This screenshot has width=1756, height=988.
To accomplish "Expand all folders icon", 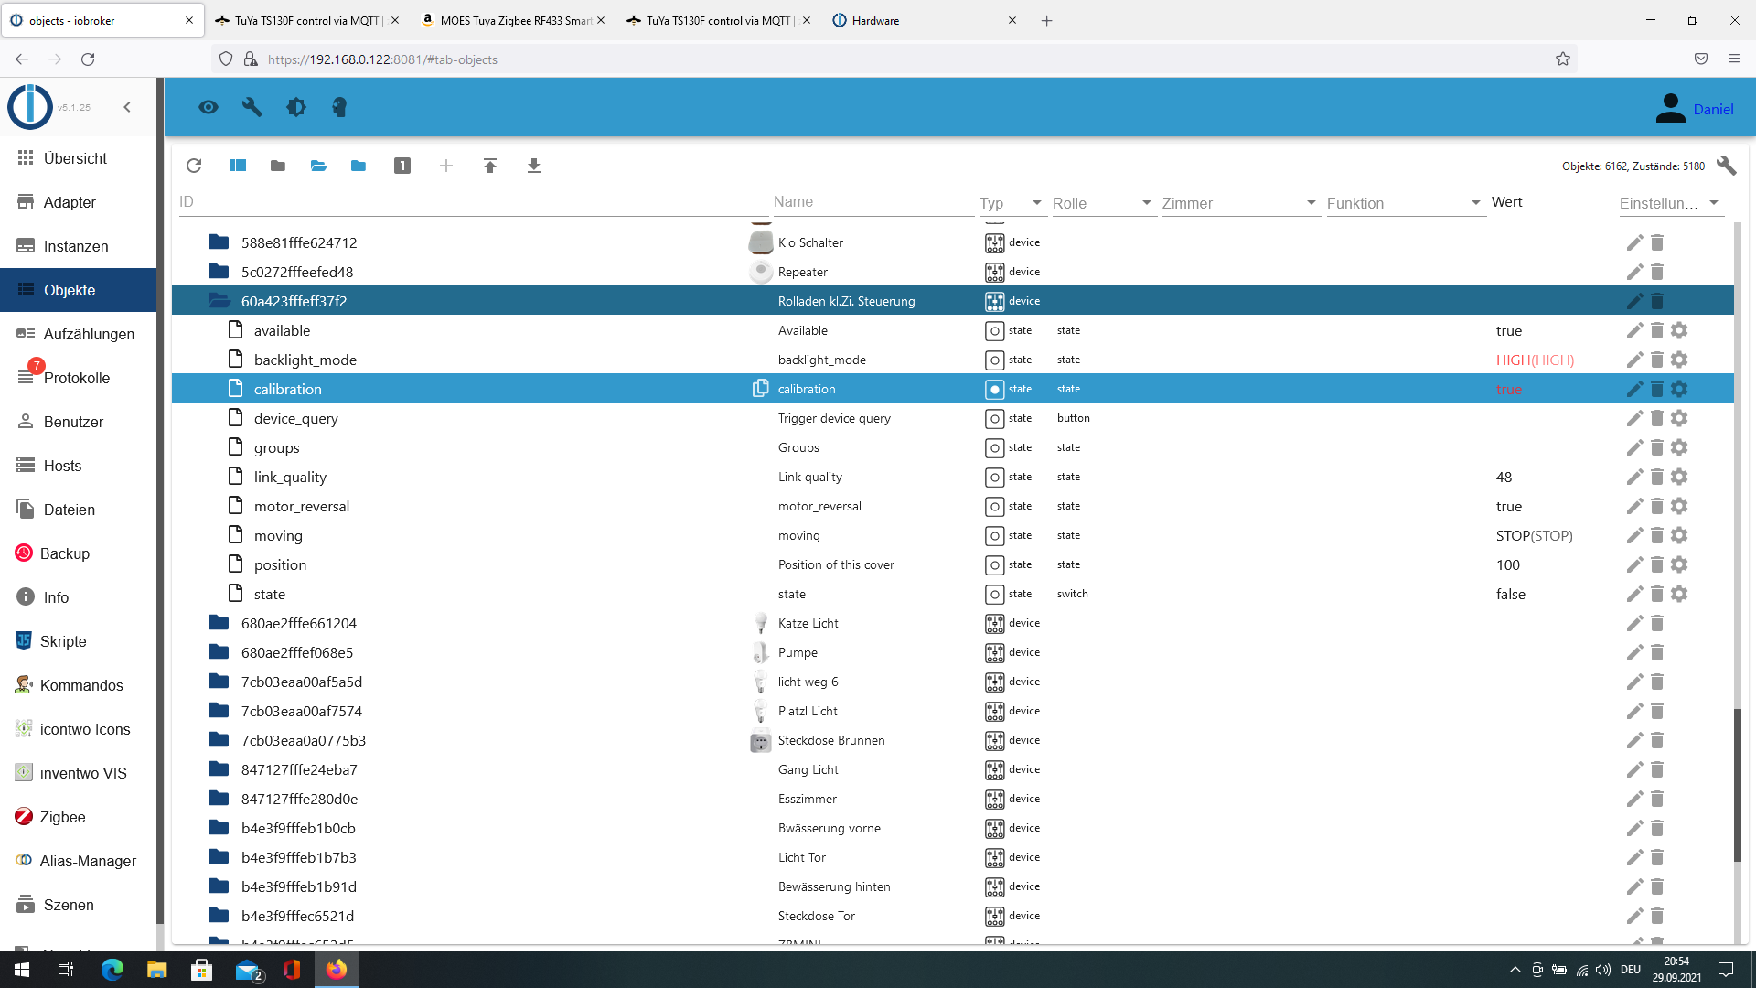I will tap(318, 166).
